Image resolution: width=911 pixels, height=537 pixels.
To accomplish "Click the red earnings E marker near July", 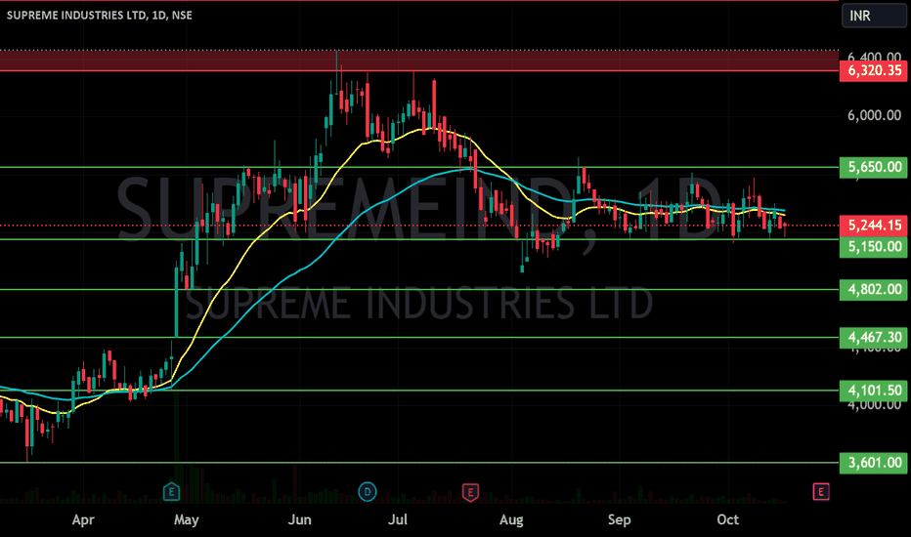I will click(x=470, y=492).
